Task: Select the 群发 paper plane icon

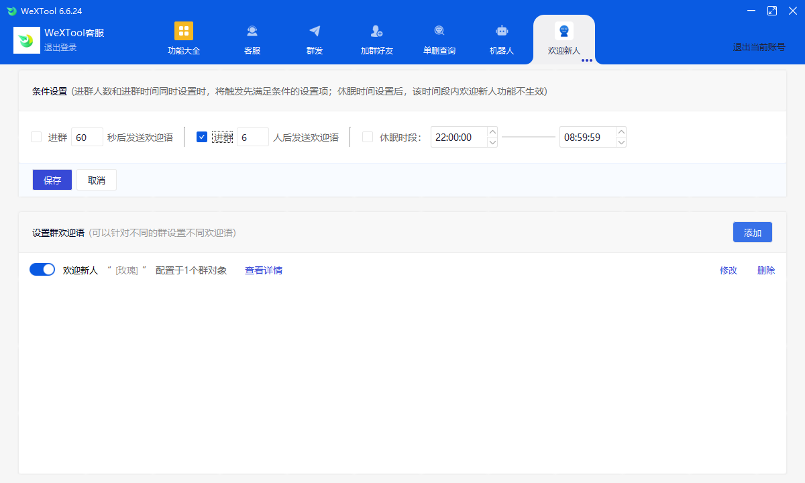Action: 315,31
